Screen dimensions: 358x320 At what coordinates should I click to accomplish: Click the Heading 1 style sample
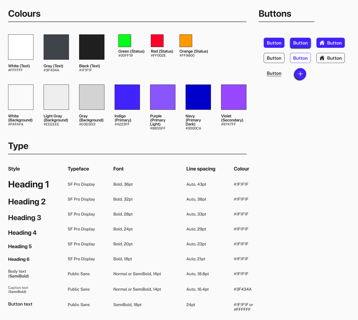tap(28, 184)
